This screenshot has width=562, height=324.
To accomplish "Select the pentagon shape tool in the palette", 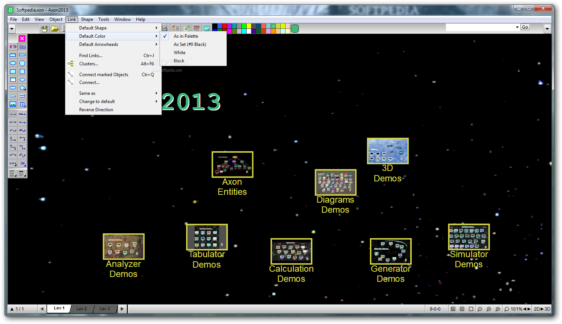I will (x=22, y=88).
